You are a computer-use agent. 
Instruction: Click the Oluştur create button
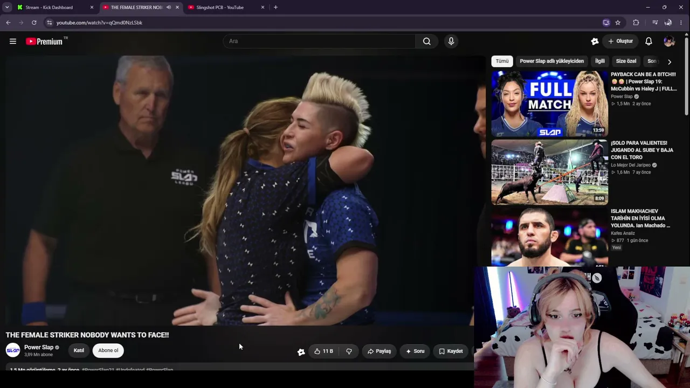[x=620, y=41]
